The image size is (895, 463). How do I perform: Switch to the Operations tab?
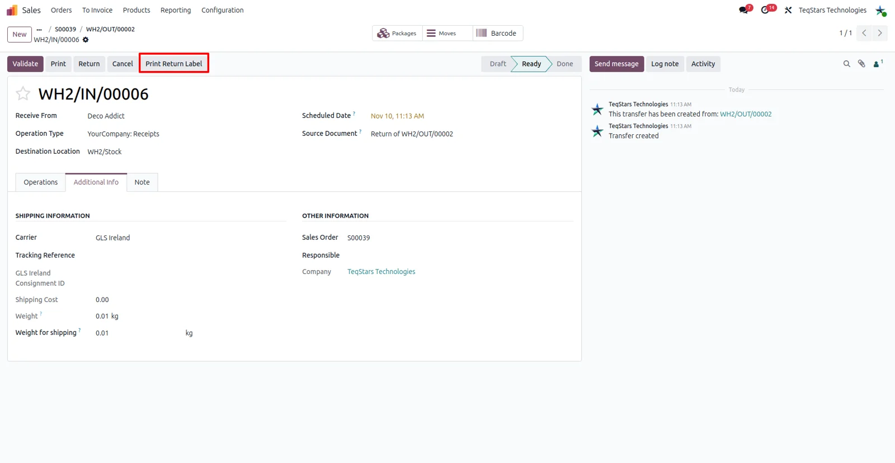[x=41, y=182]
